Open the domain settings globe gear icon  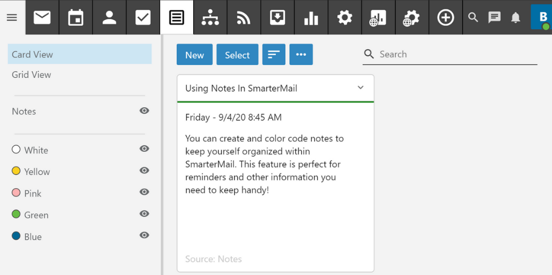(412, 18)
